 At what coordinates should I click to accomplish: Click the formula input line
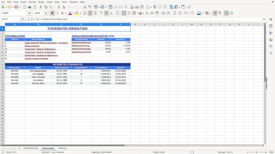point(151,19)
